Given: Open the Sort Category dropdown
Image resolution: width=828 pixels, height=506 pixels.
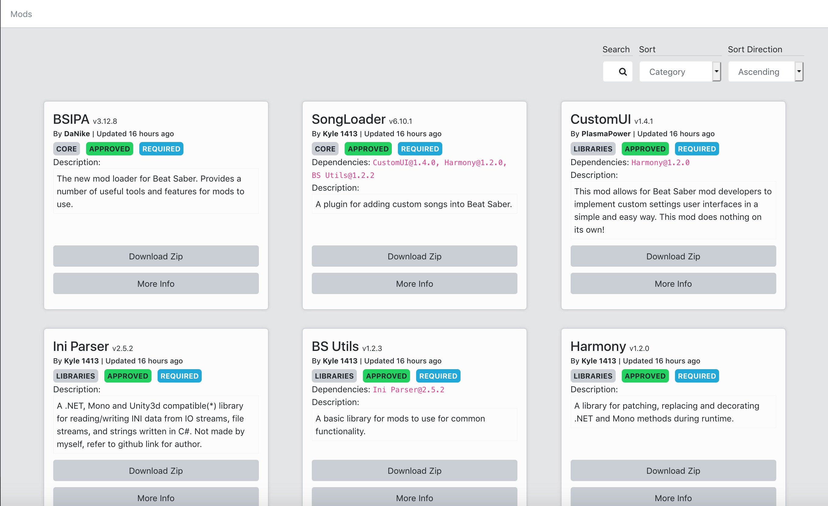Looking at the screenshot, I should tap(680, 71).
